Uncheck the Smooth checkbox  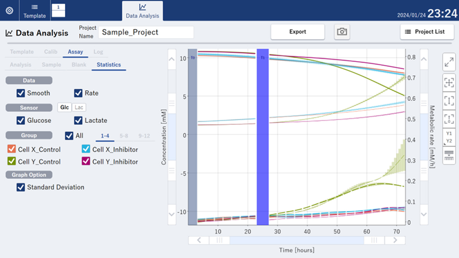(x=20, y=93)
